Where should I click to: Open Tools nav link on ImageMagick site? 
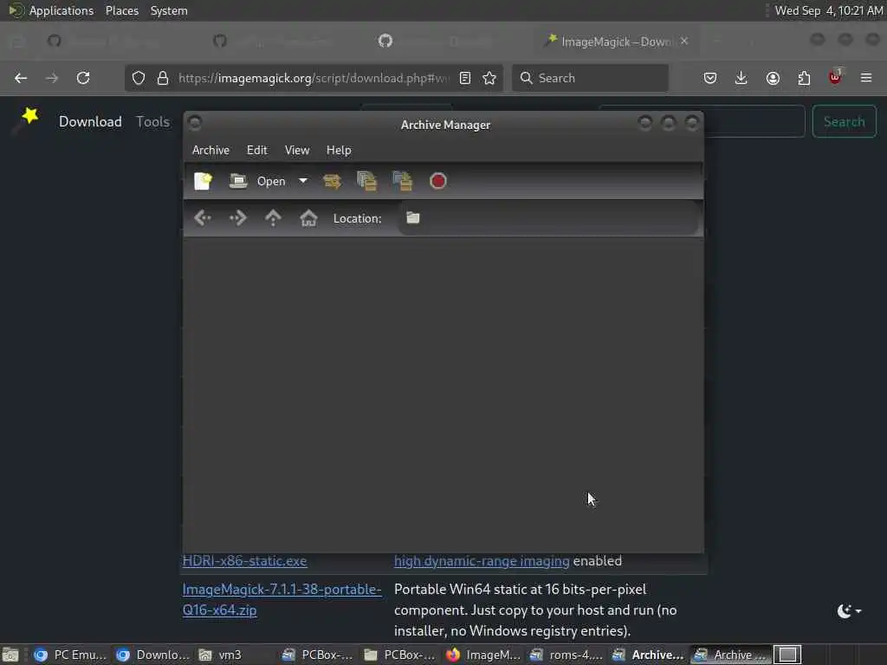click(x=152, y=121)
